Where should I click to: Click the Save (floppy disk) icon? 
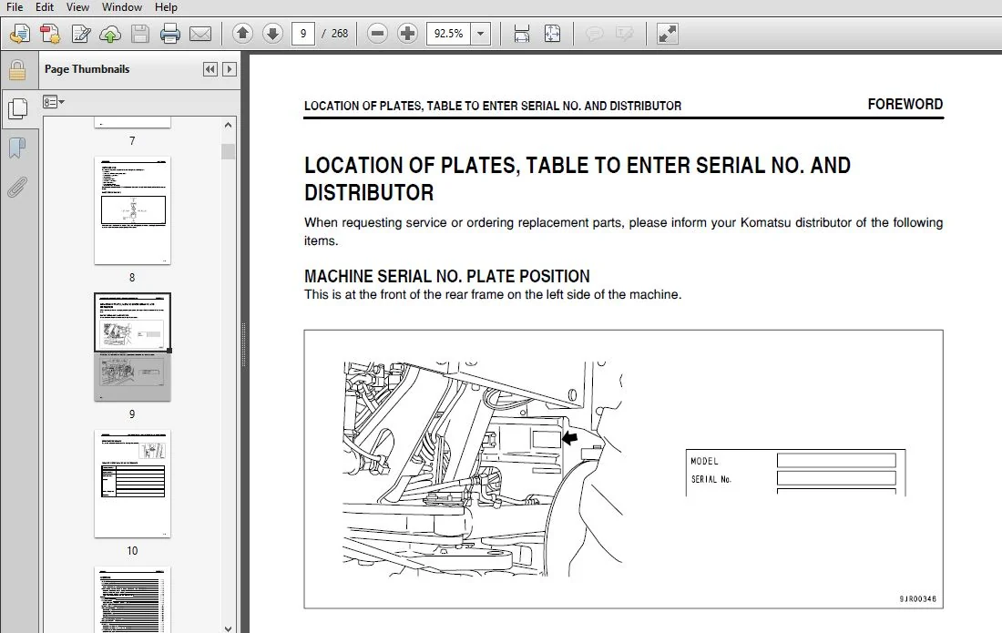point(140,33)
